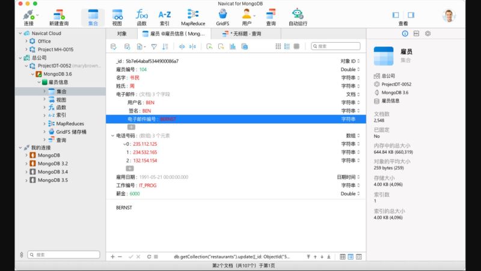Expand the Office project node
The height and width of the screenshot is (271, 481).
[x=26, y=41]
